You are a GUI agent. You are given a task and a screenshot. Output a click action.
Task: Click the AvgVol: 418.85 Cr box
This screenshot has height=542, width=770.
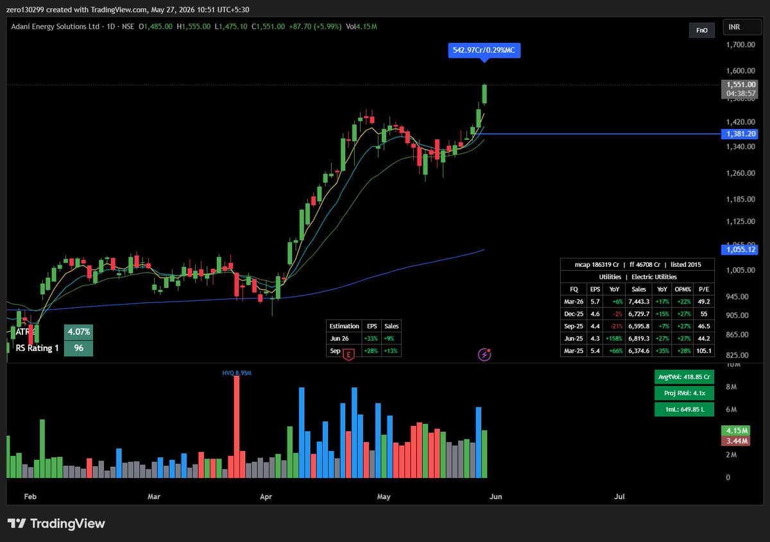684,377
